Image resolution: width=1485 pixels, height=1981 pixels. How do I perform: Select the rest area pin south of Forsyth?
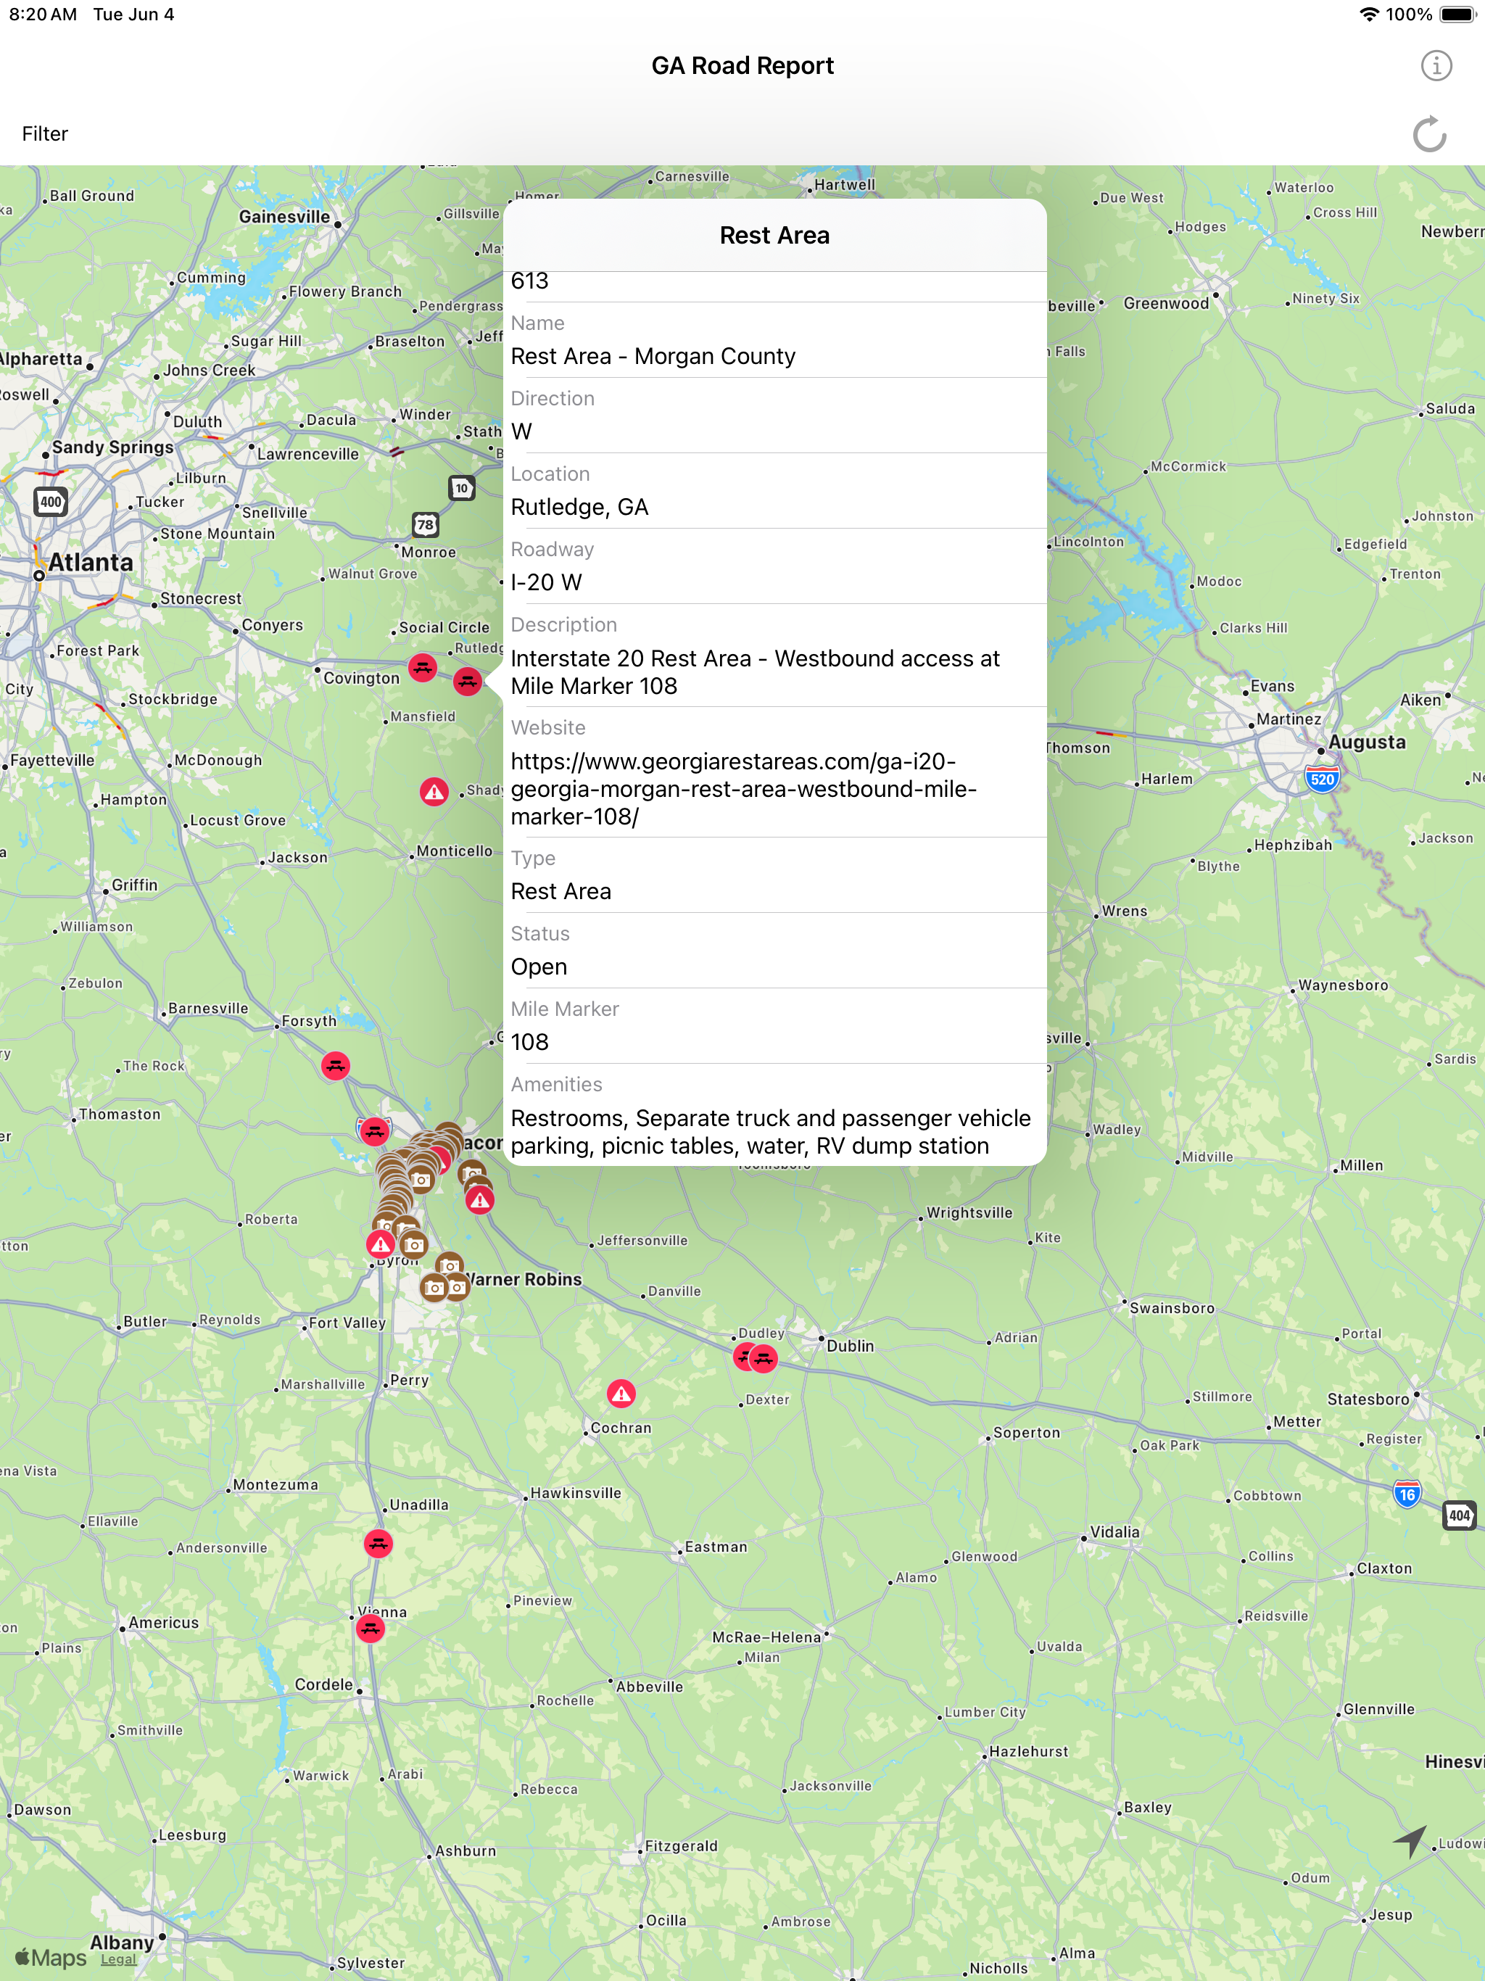pos(336,1066)
